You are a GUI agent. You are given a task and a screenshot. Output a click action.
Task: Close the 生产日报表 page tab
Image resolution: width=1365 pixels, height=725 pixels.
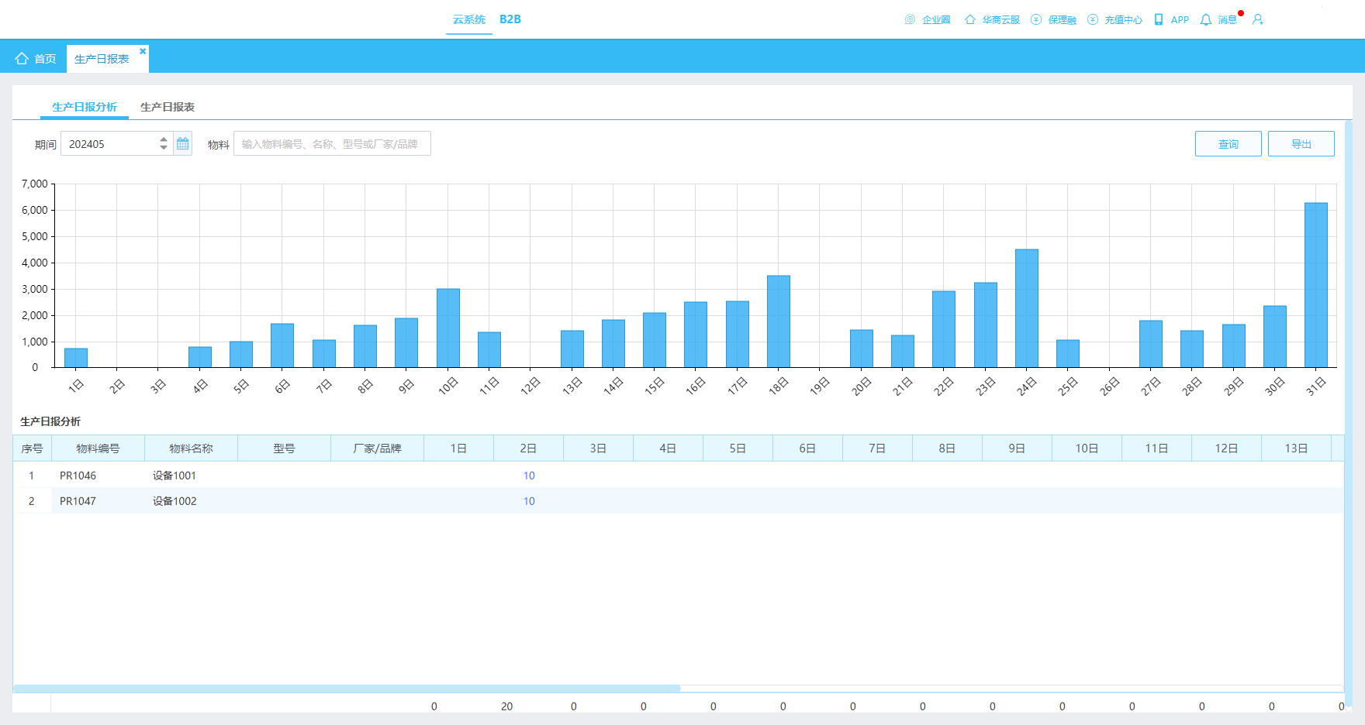[x=143, y=51]
